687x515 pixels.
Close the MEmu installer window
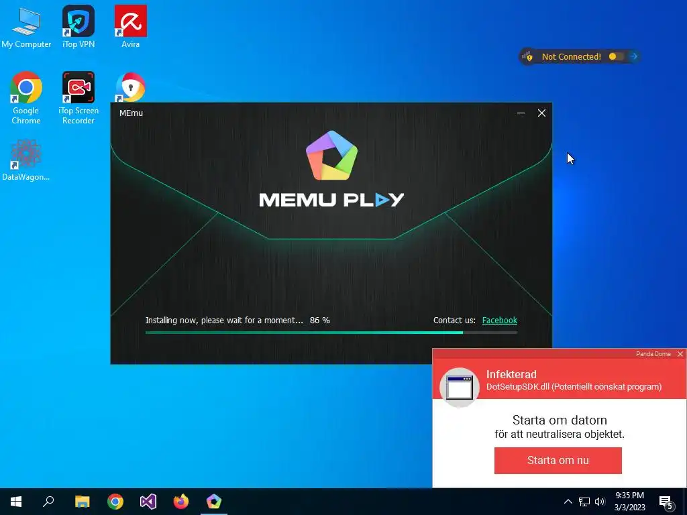pyautogui.click(x=541, y=113)
